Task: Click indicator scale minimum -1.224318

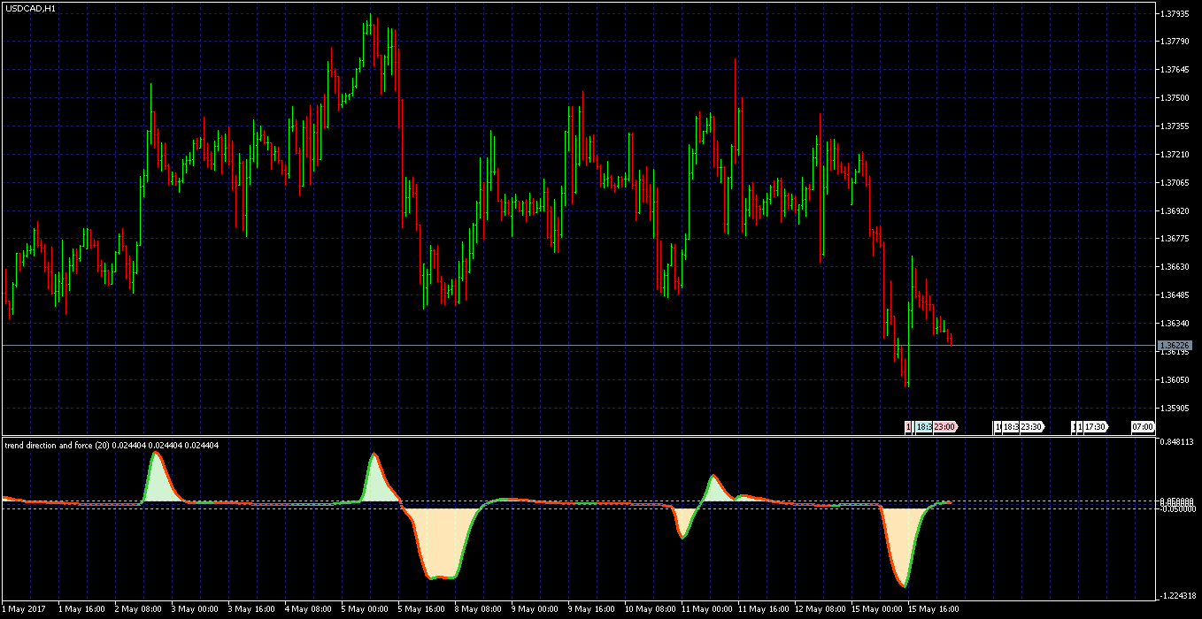Action: [x=1179, y=595]
